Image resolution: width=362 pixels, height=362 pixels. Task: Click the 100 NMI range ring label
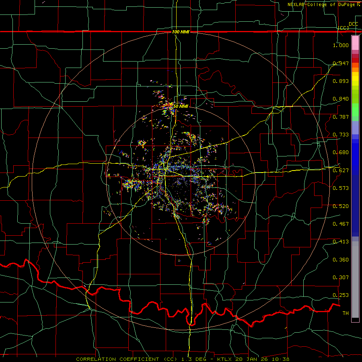coord(181,32)
